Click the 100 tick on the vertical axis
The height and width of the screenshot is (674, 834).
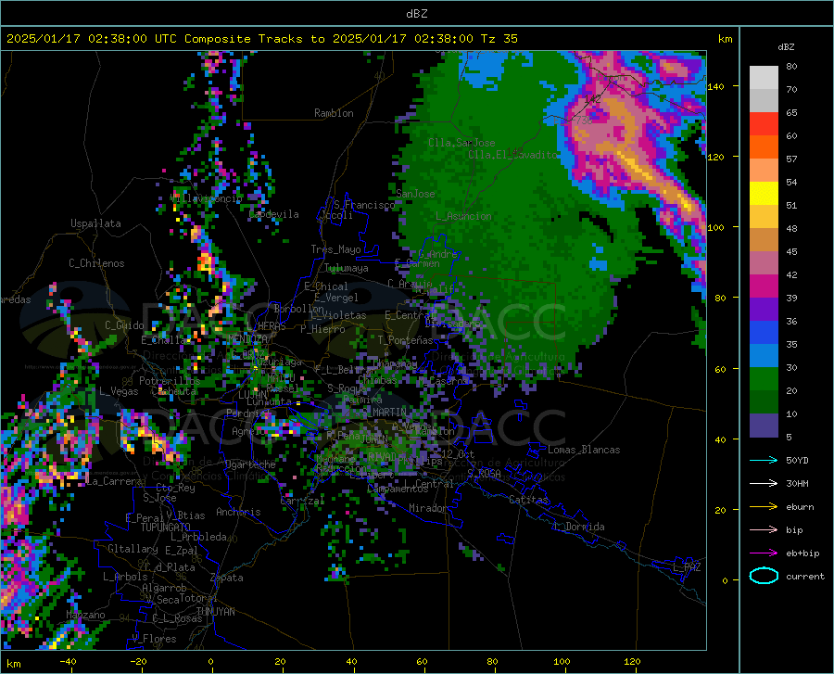click(x=715, y=227)
